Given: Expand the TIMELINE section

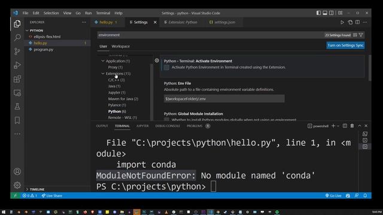Looking at the screenshot, I should [x=37, y=189].
